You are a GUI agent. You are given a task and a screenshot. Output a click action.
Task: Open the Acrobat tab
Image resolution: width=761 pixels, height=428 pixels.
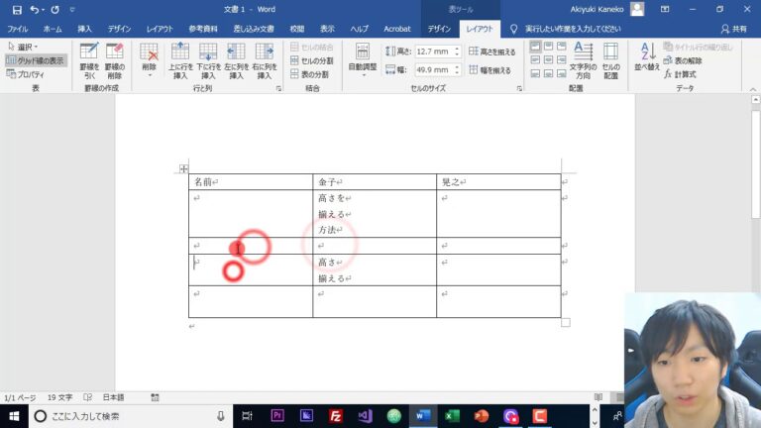coord(397,29)
